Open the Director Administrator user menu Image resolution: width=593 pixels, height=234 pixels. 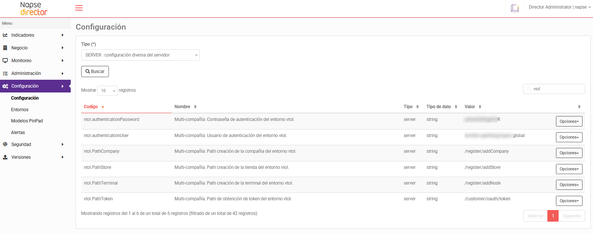(559, 7)
